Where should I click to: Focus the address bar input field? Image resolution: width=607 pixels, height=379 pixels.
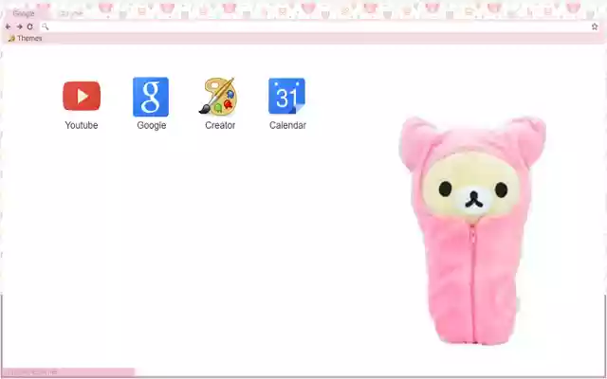320,27
